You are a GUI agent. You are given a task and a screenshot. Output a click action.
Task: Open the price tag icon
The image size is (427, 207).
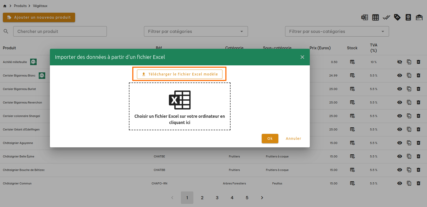coord(397,17)
